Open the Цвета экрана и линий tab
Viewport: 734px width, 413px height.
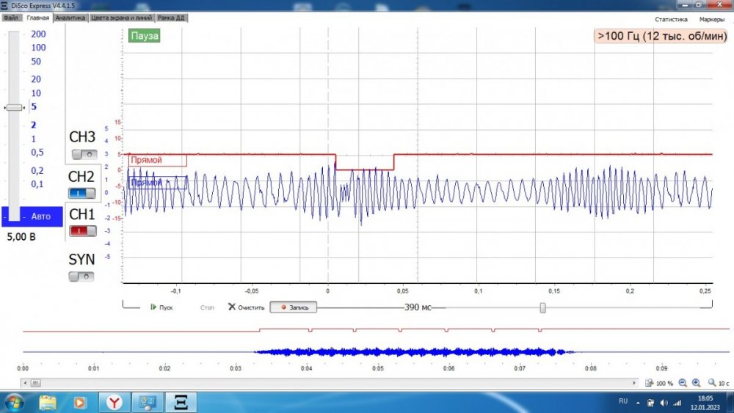122,18
